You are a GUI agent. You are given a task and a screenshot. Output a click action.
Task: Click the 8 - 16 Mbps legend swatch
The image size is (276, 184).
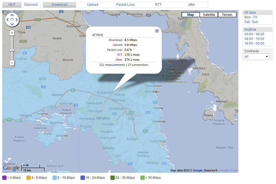(54, 178)
